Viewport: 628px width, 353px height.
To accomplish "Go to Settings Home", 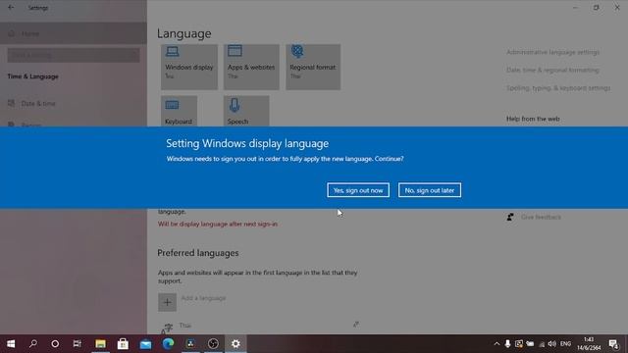I will (x=74, y=33).
